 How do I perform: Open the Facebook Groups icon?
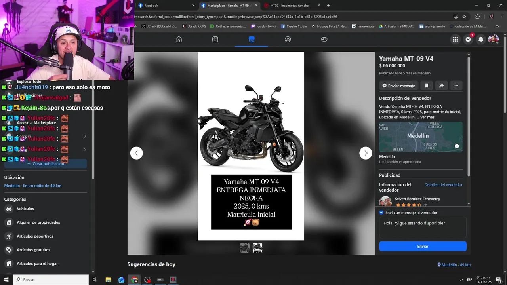288,39
